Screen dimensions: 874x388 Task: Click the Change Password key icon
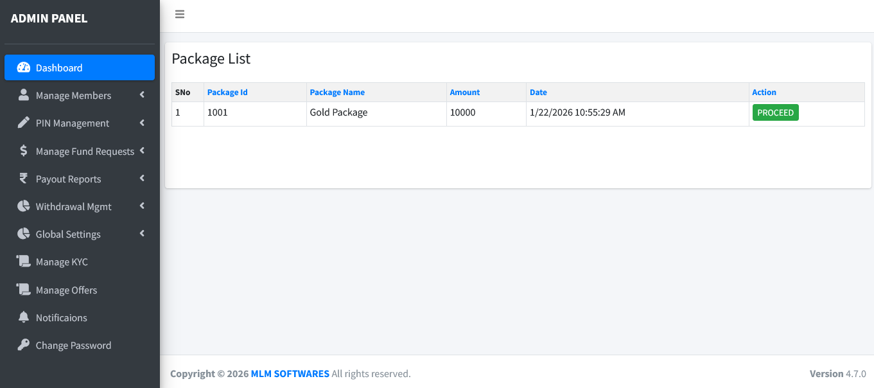[x=24, y=345]
